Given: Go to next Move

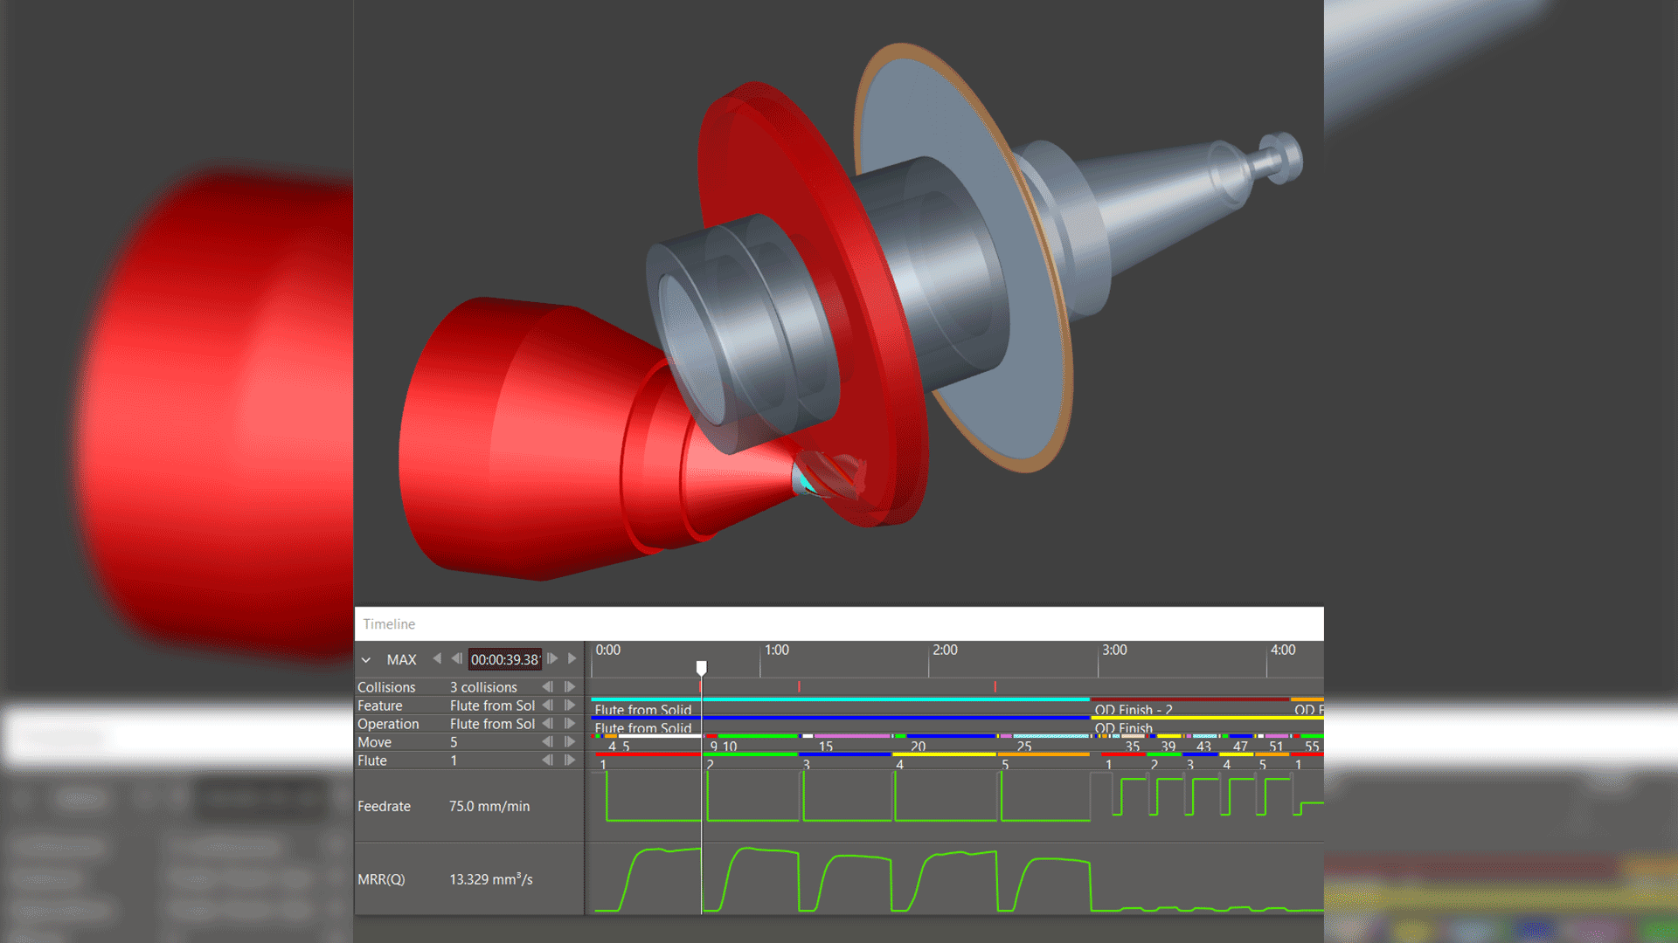Looking at the screenshot, I should [570, 742].
